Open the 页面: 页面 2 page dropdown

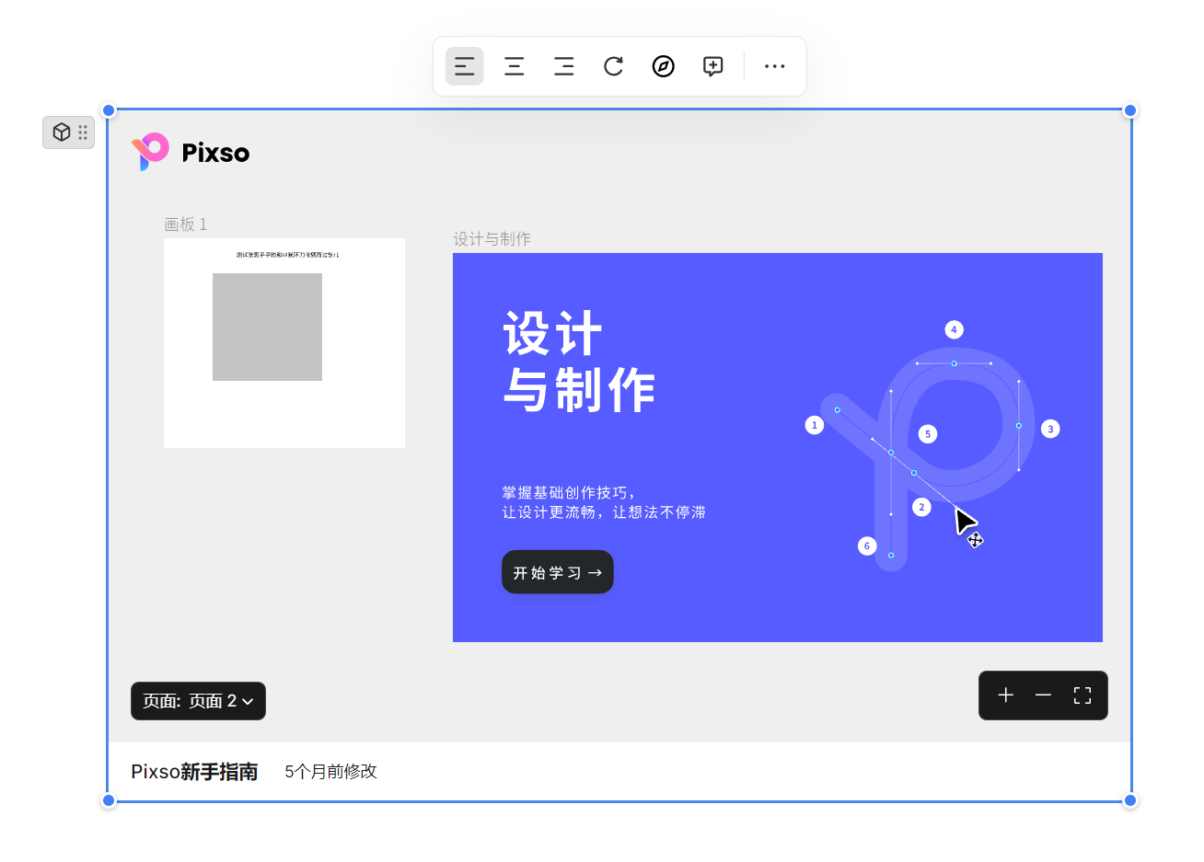pos(198,701)
